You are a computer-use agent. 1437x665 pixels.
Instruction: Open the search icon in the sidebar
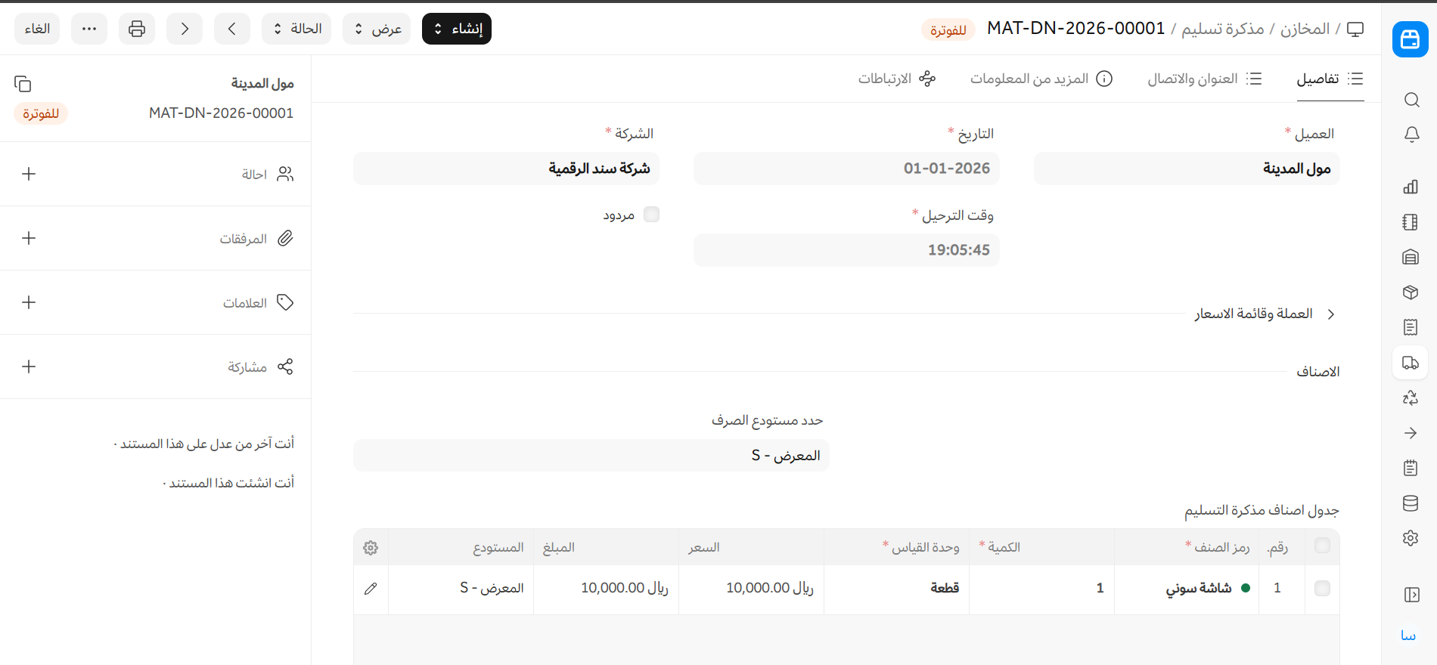point(1411,100)
